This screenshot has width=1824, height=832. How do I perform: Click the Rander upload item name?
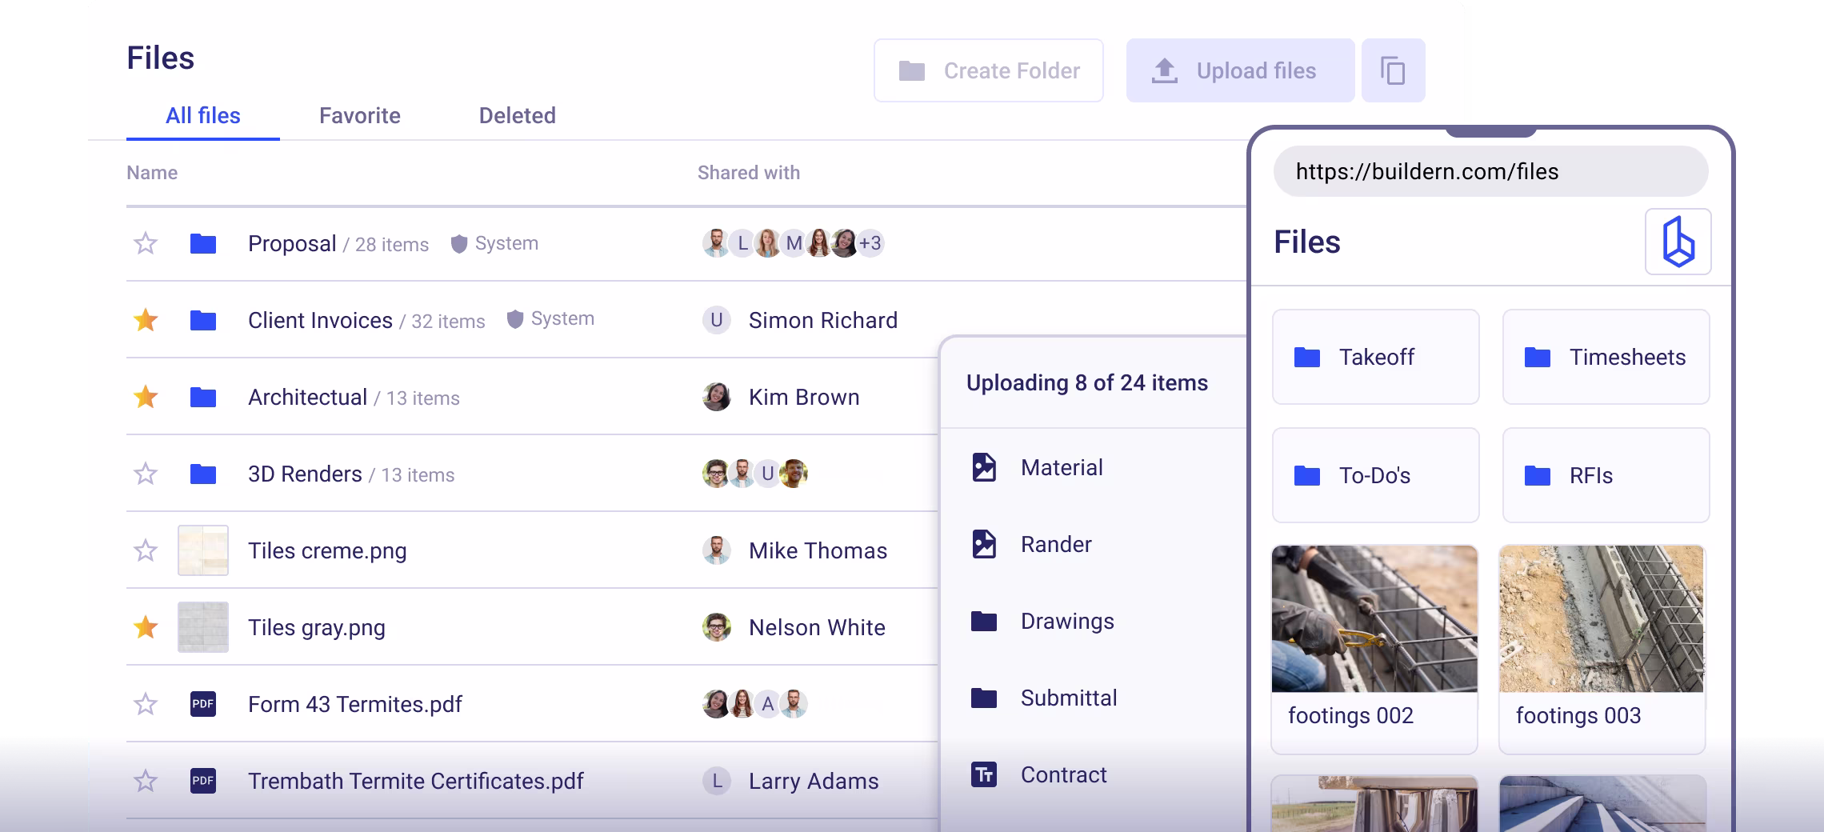pos(1056,544)
